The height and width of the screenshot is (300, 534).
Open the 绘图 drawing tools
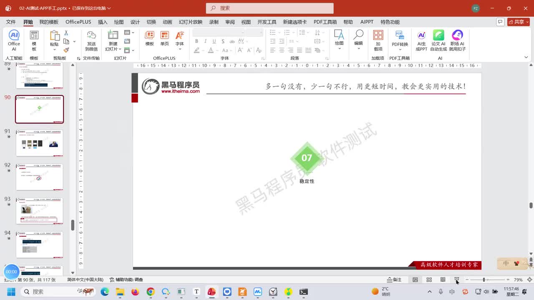[339, 40]
